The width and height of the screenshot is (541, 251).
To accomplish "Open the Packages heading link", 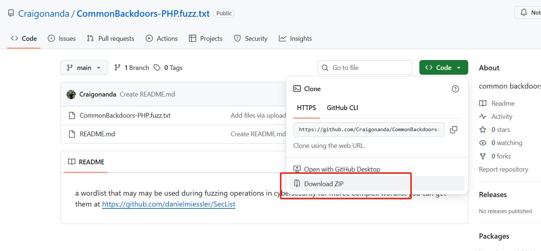I will (494, 236).
